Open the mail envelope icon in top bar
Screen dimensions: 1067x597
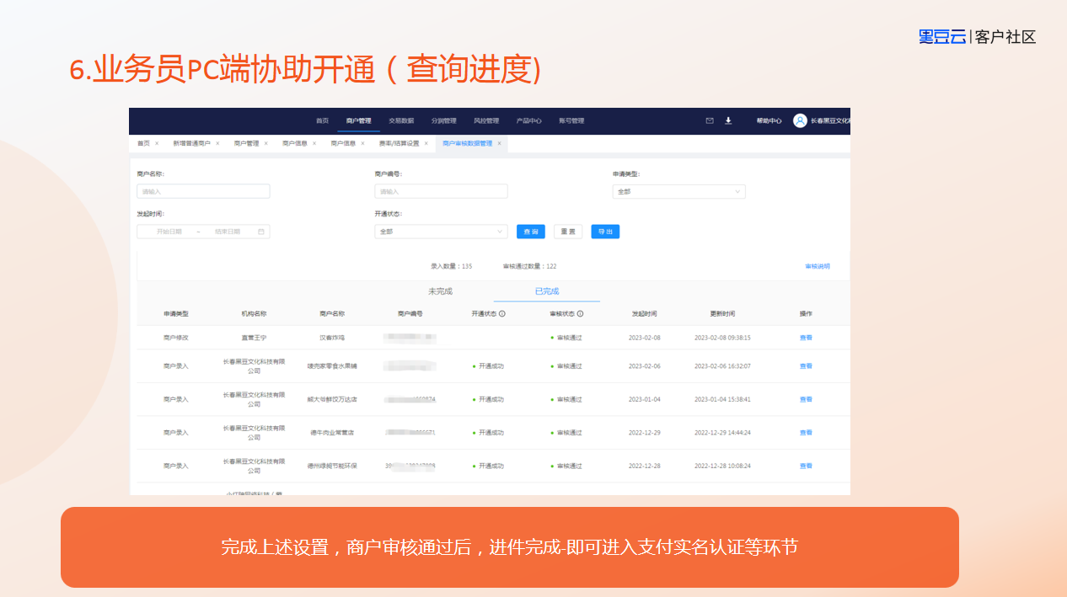[x=710, y=120]
